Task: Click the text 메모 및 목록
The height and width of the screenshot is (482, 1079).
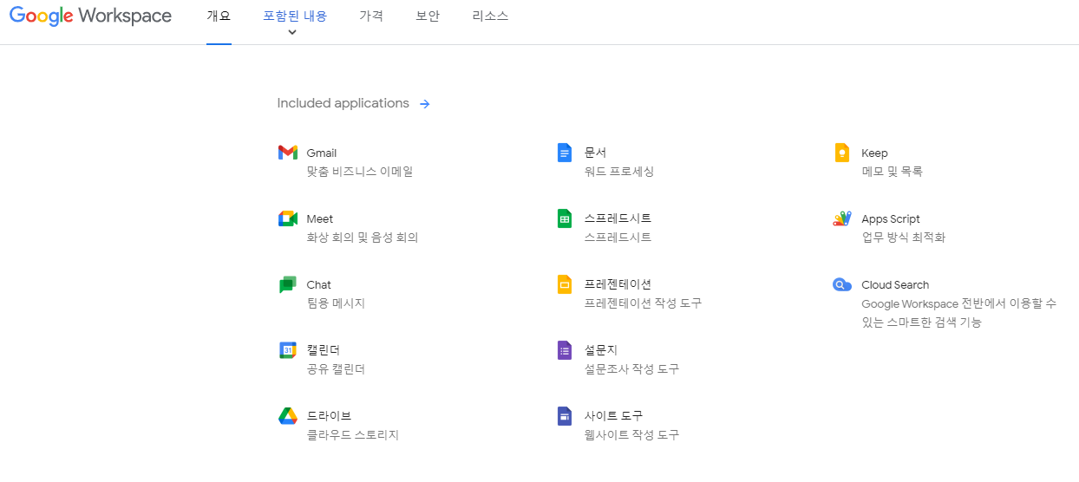Action: click(x=892, y=172)
